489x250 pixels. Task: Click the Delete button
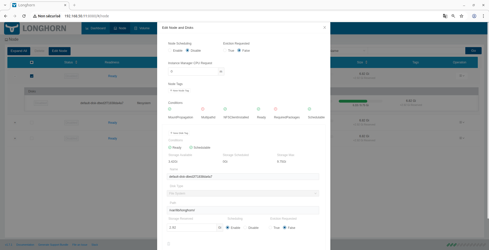[x=39, y=51]
